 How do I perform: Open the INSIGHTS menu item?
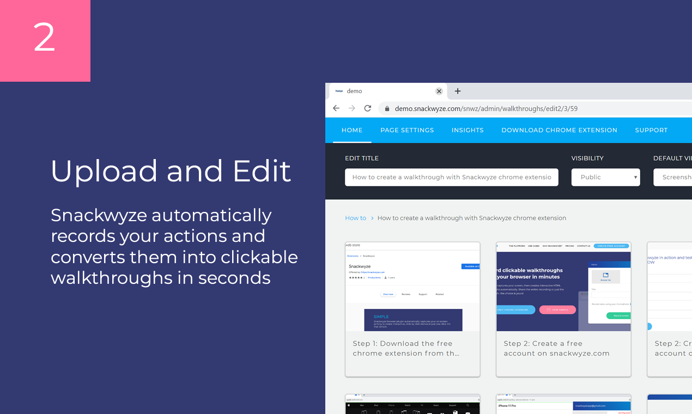pos(468,130)
